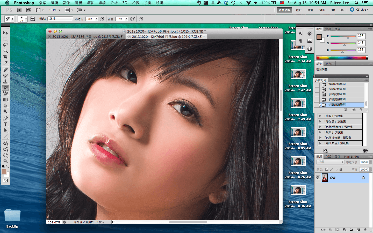Toggle tablet pressure for opacity
Viewport: 373px width, 233px height.
(x=102, y=19)
